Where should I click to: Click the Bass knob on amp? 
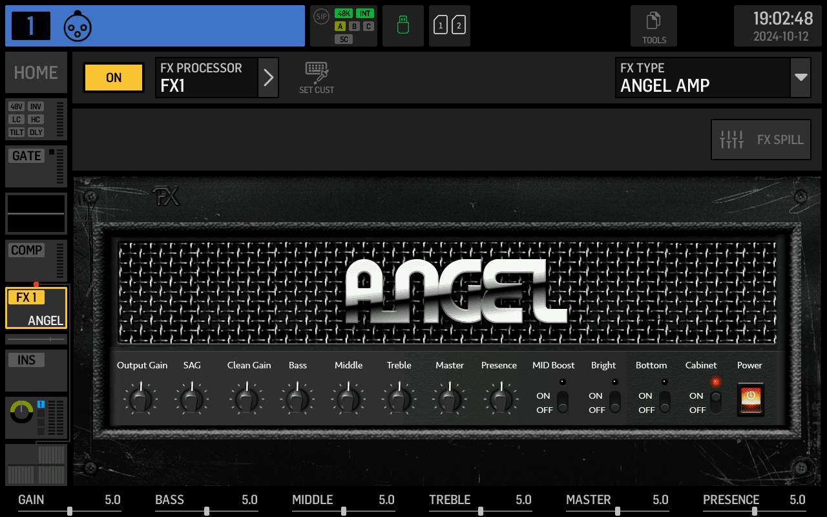(298, 399)
